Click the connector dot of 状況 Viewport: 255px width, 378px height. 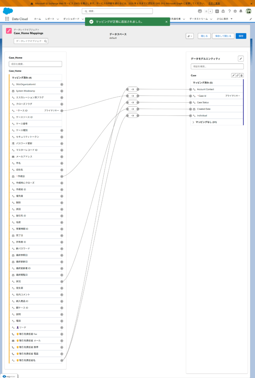(62, 282)
